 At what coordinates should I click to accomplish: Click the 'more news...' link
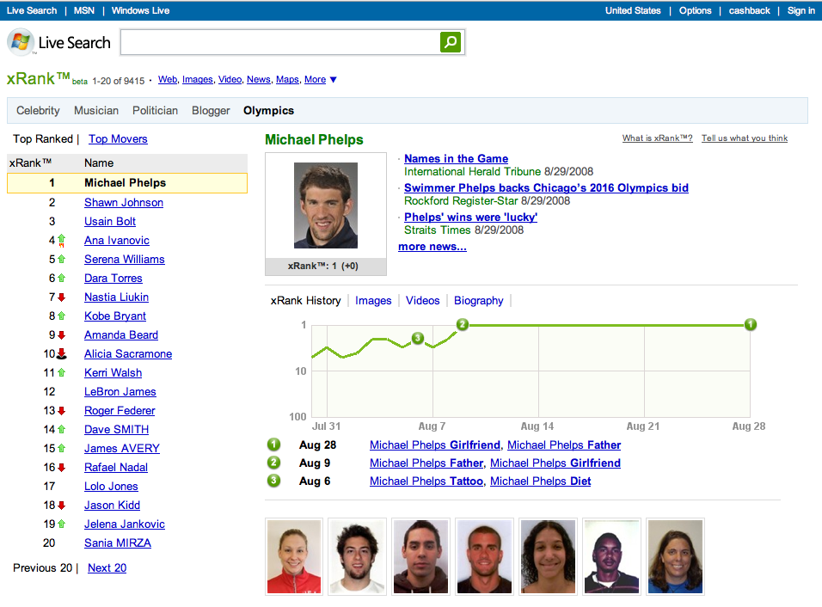point(432,247)
